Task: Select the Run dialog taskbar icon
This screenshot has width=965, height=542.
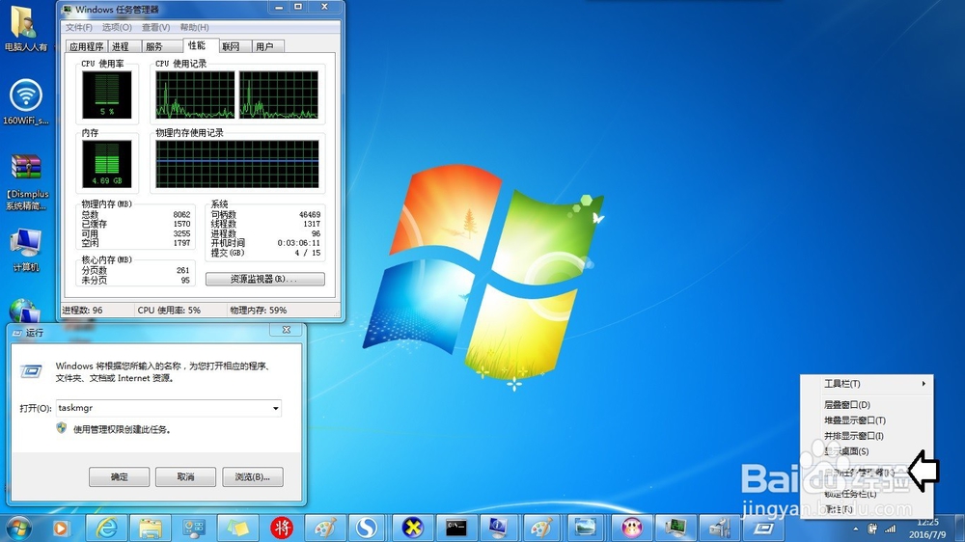Action: [763, 528]
